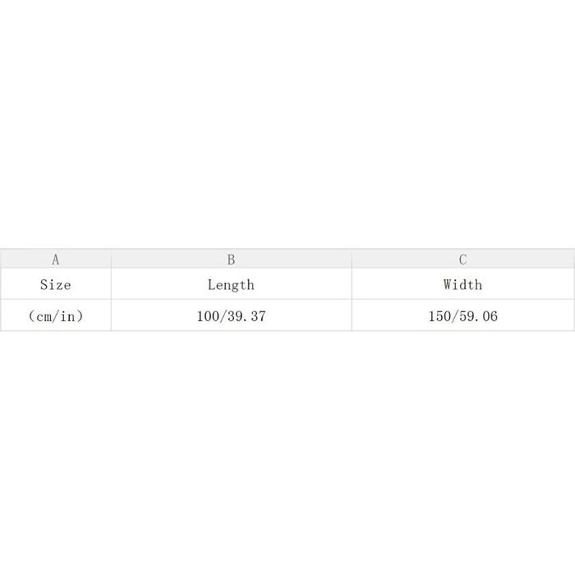This screenshot has height=575, width=575.
Task: Pick the 150/59.06 cell
Action: click(x=462, y=316)
